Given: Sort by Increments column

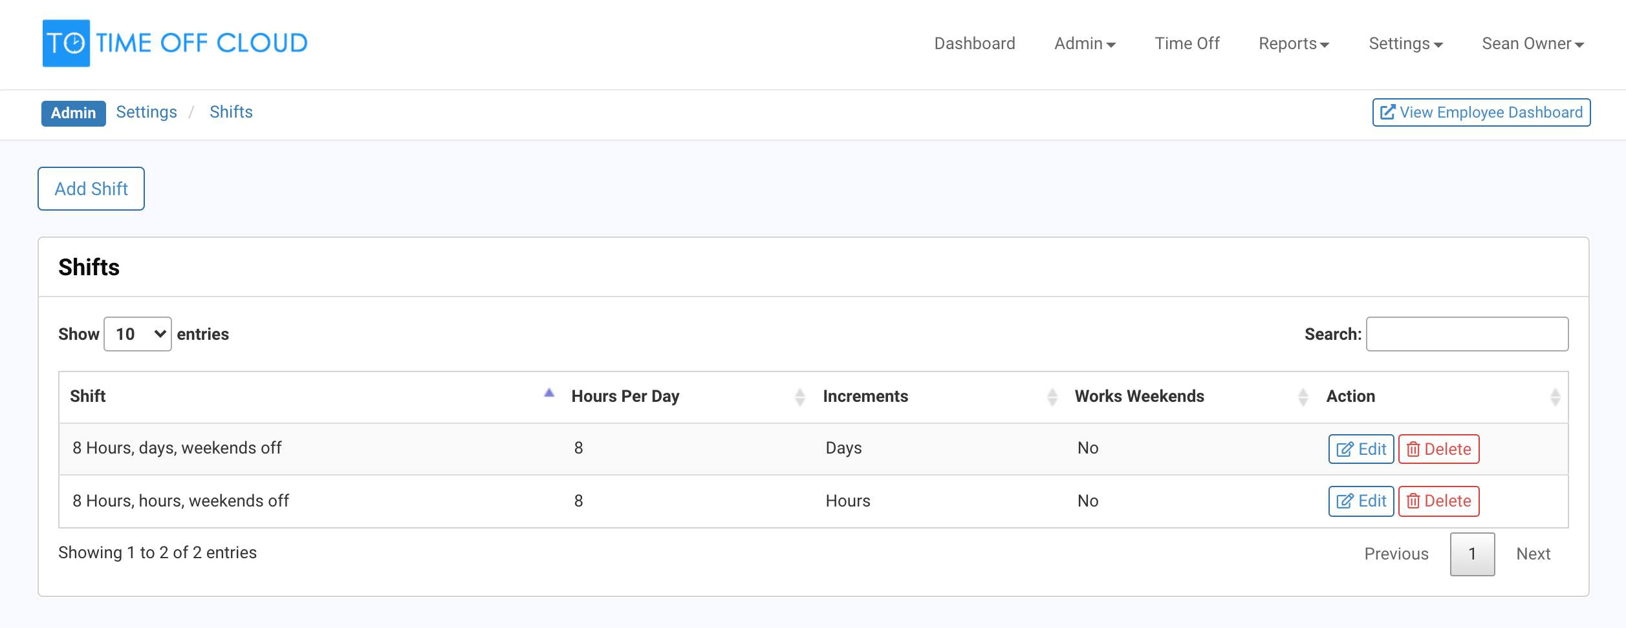Looking at the screenshot, I should coord(938,397).
